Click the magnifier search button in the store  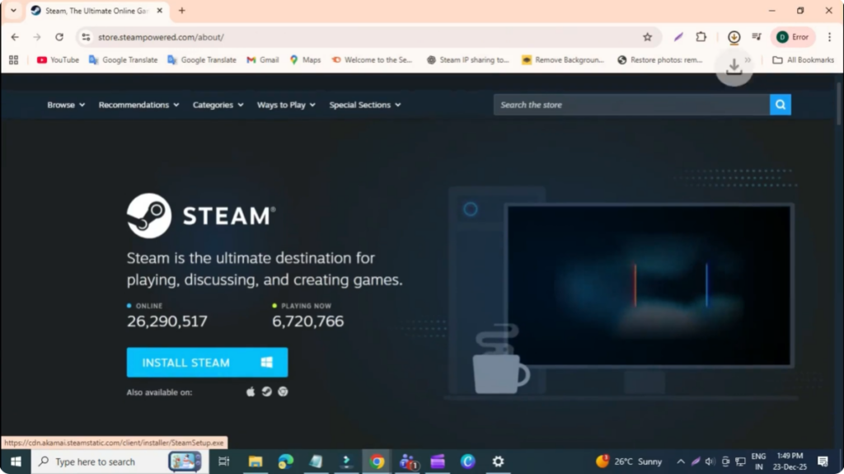click(780, 105)
